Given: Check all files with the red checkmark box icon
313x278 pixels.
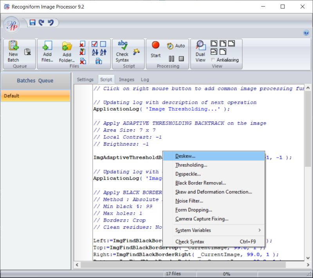Looking at the screenshot, I should click(x=94, y=44).
